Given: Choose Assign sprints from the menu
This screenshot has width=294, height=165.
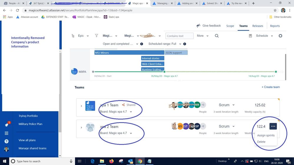Looking at the screenshot, I should (266, 135).
